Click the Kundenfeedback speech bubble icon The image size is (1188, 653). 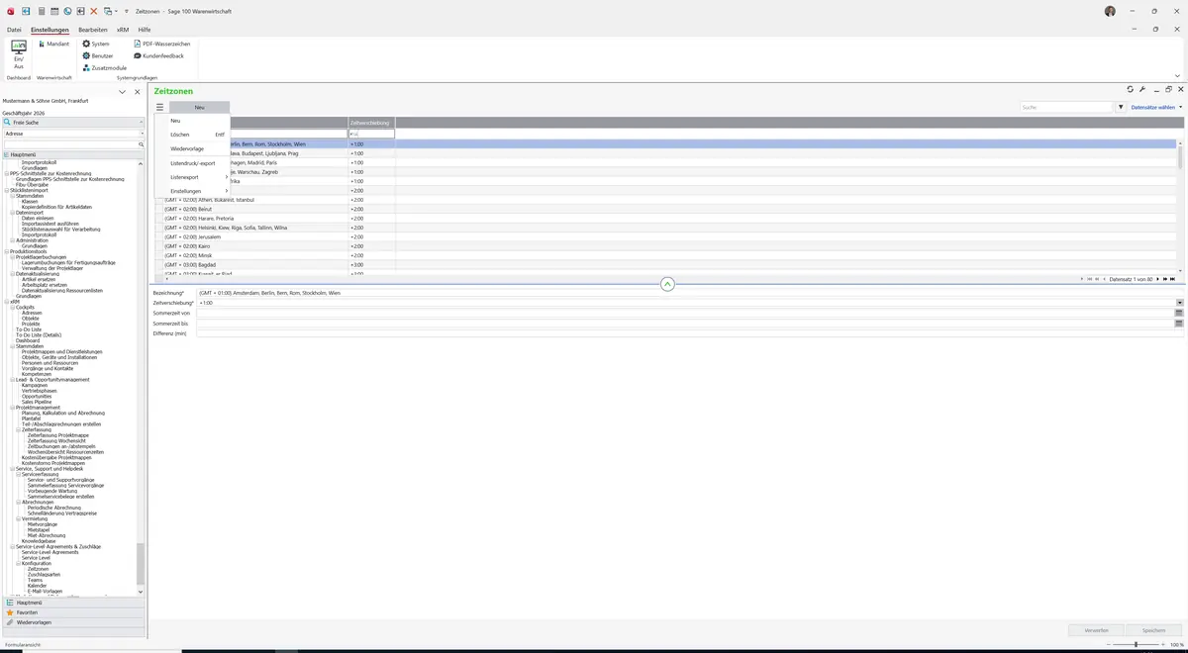(138, 56)
